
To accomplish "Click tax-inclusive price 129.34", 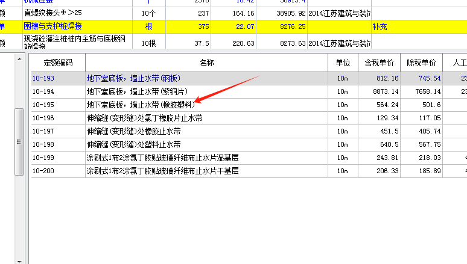I will 387,118.
